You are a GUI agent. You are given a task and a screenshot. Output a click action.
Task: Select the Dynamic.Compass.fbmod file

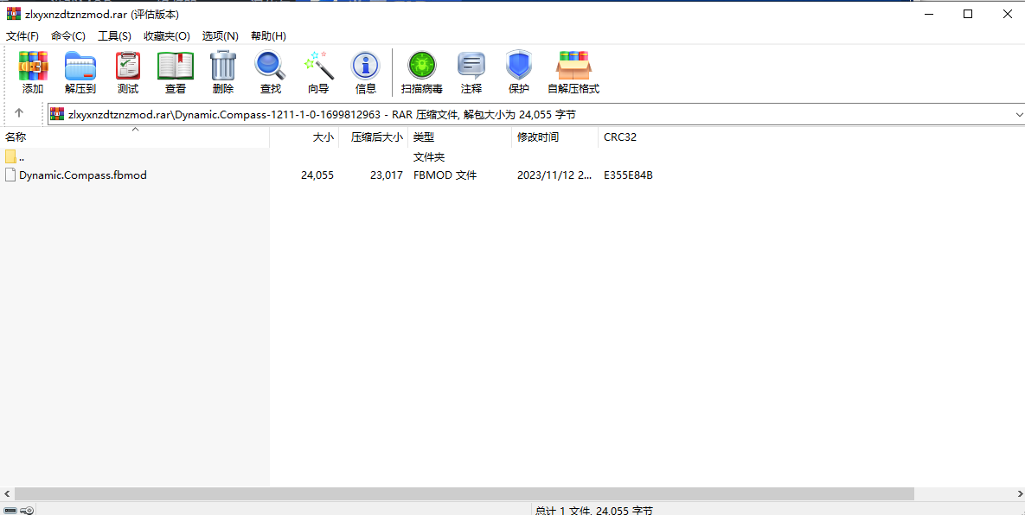(x=83, y=175)
